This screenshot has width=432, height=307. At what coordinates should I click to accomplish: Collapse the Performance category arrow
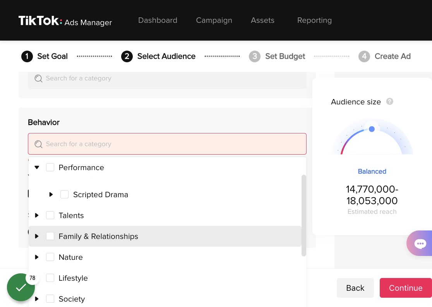click(x=37, y=167)
